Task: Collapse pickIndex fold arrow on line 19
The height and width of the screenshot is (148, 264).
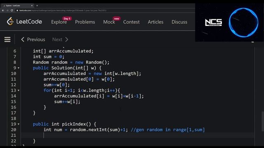Action: point(19,124)
